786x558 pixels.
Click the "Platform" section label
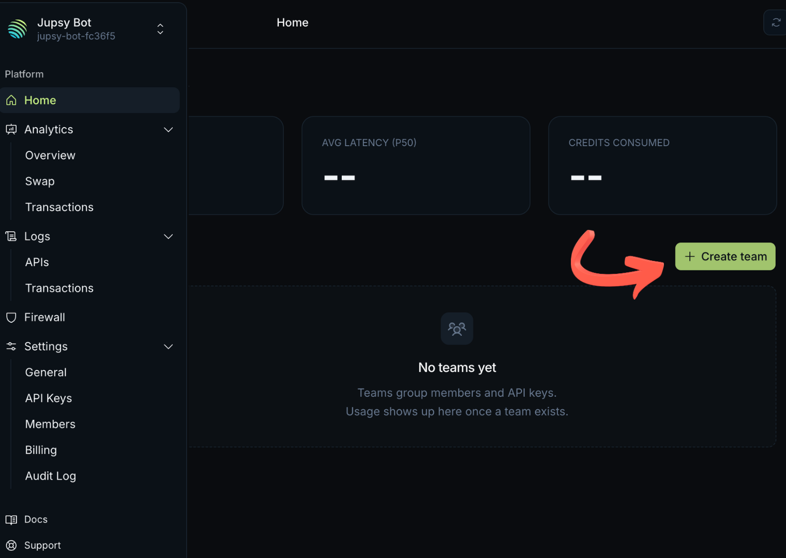coord(24,74)
